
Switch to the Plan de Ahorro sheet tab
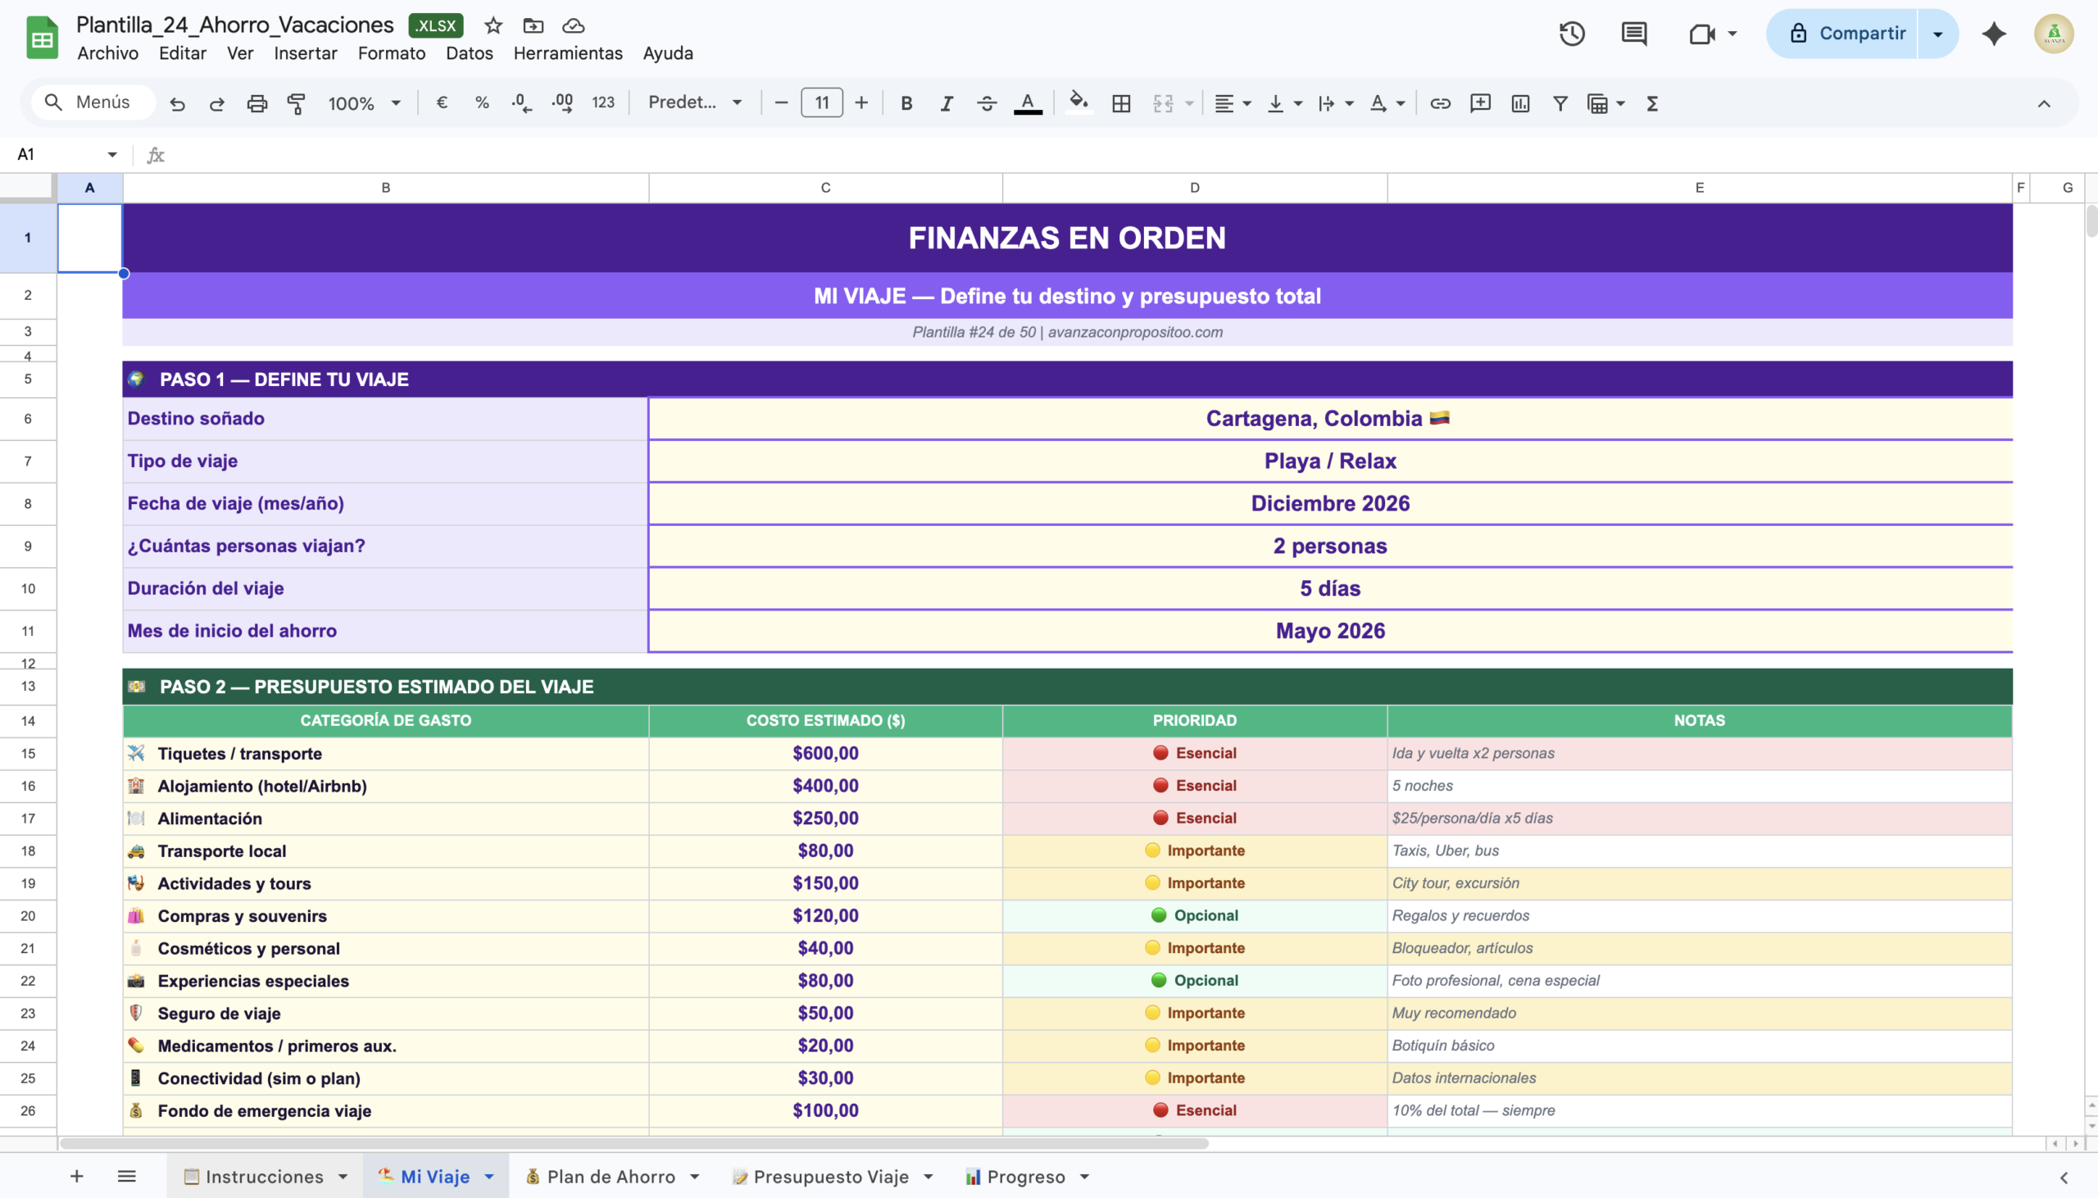(611, 1177)
